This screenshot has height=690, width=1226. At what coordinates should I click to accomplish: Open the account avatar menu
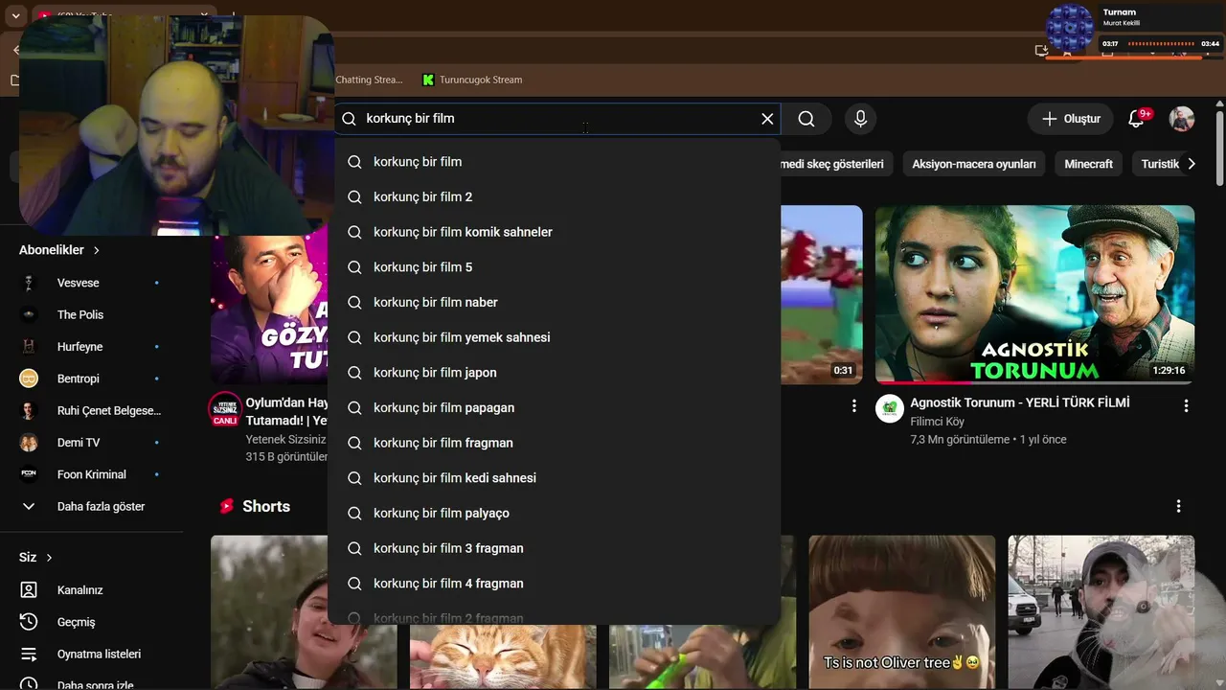pyautogui.click(x=1182, y=119)
